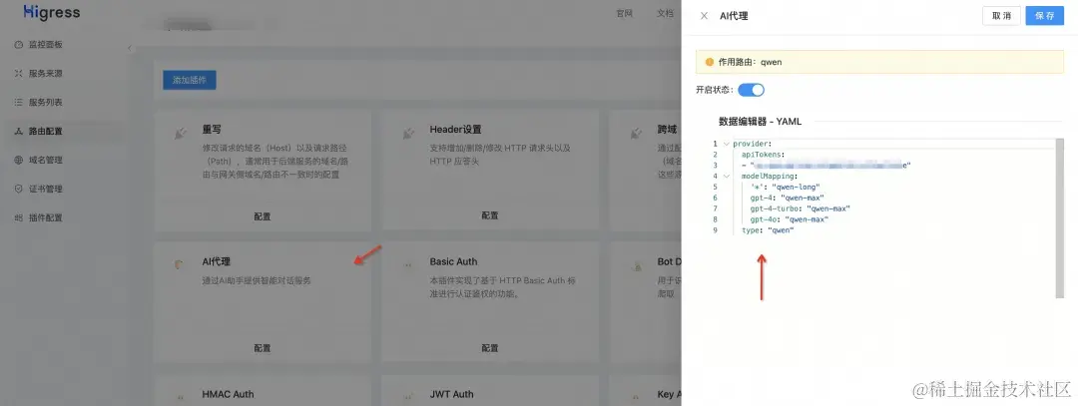This screenshot has height=406, width=1078.
Task: Click the Basic Auth card title
Action: [453, 261]
